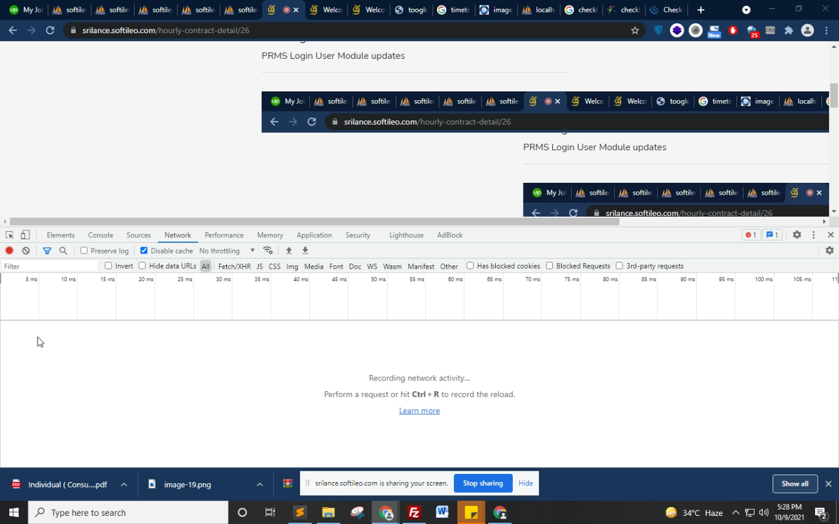Screen dimensions: 839x524
Task: Open the network conditions icon
Action: tap(268, 250)
